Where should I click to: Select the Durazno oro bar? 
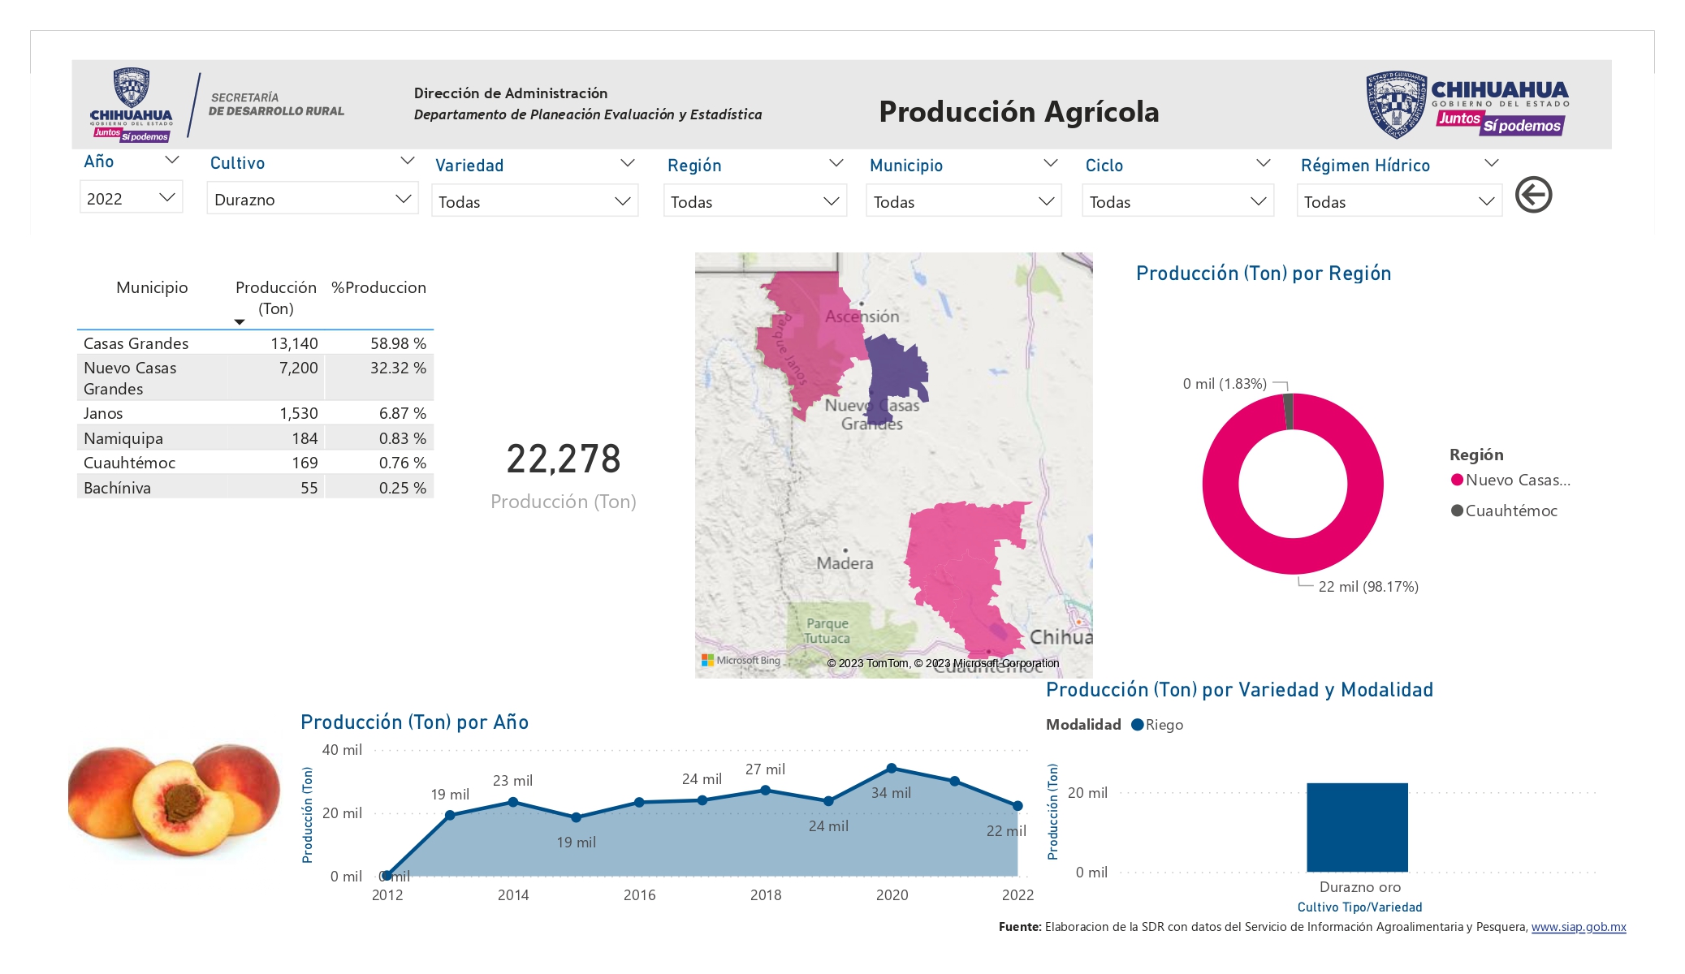coord(1357,827)
